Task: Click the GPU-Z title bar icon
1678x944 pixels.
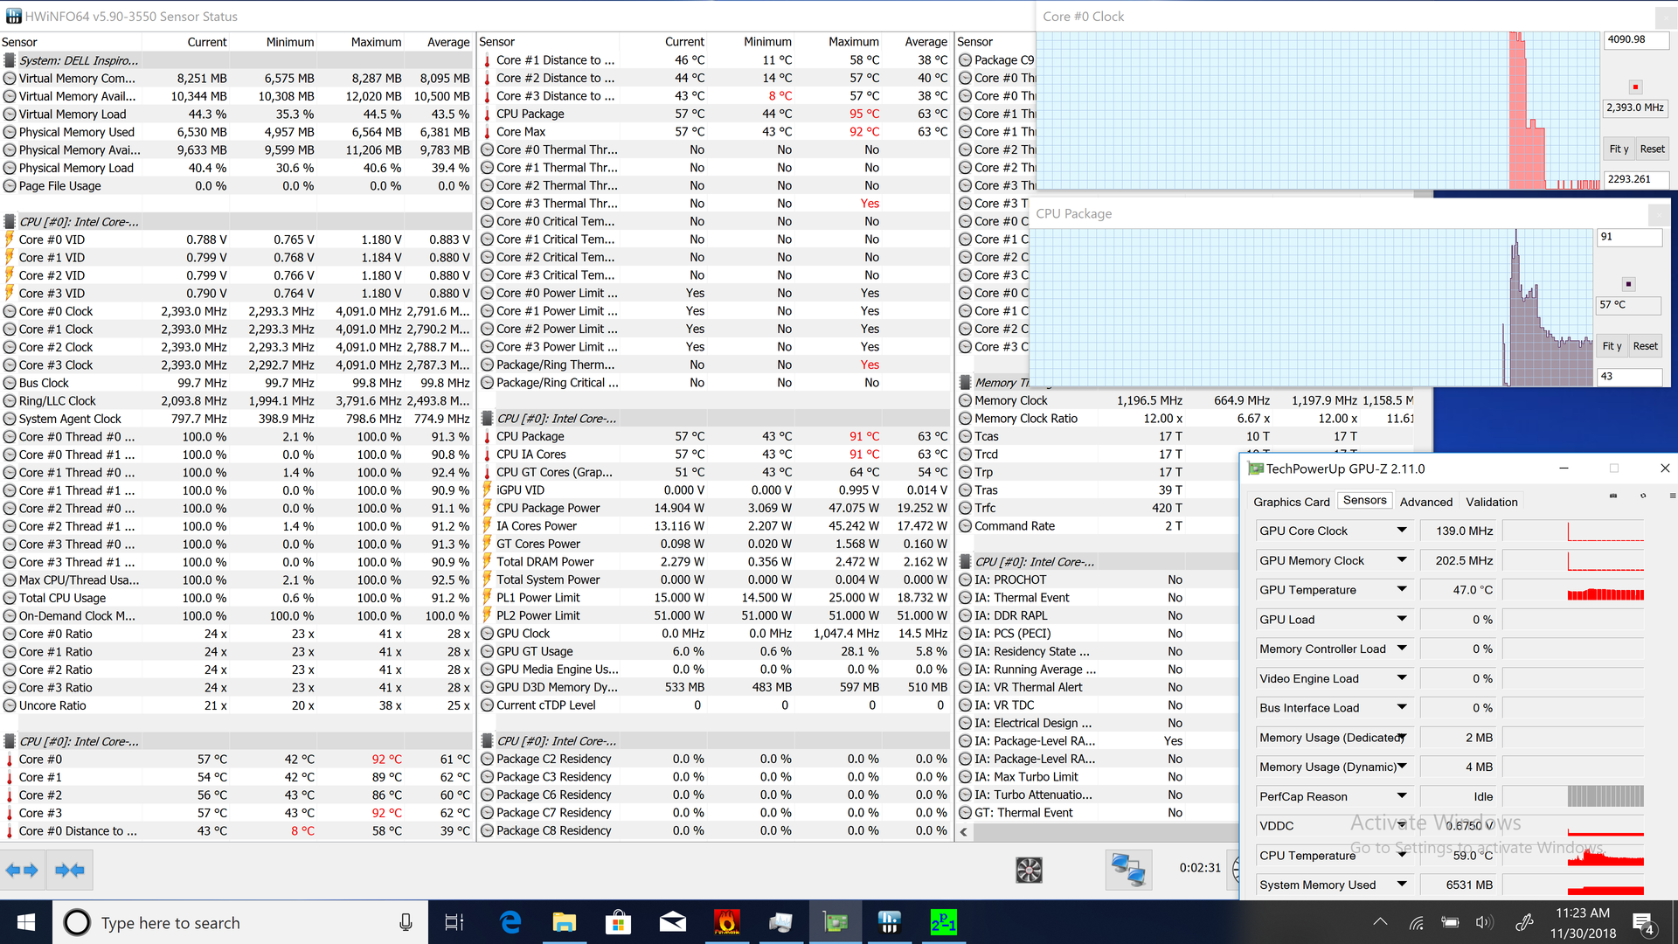Action: (x=1256, y=469)
